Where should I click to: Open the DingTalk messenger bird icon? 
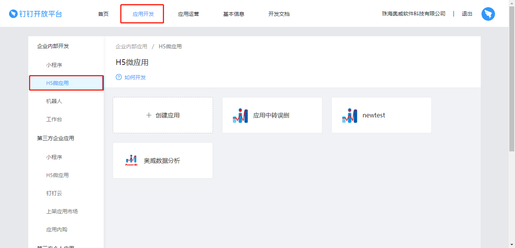coord(488,14)
